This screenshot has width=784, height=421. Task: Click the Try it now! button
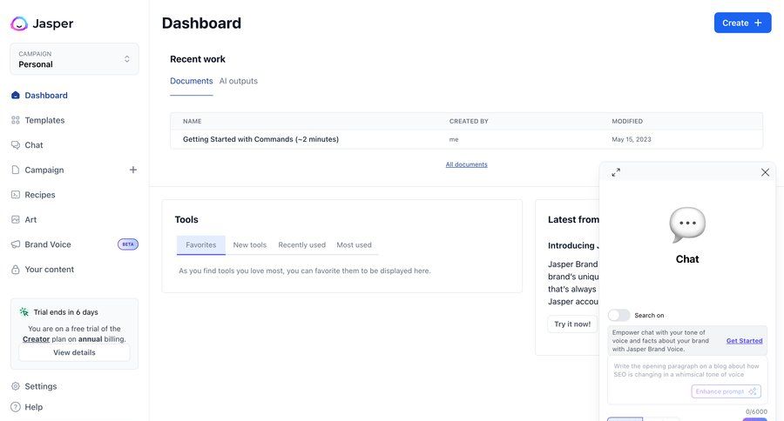click(572, 324)
